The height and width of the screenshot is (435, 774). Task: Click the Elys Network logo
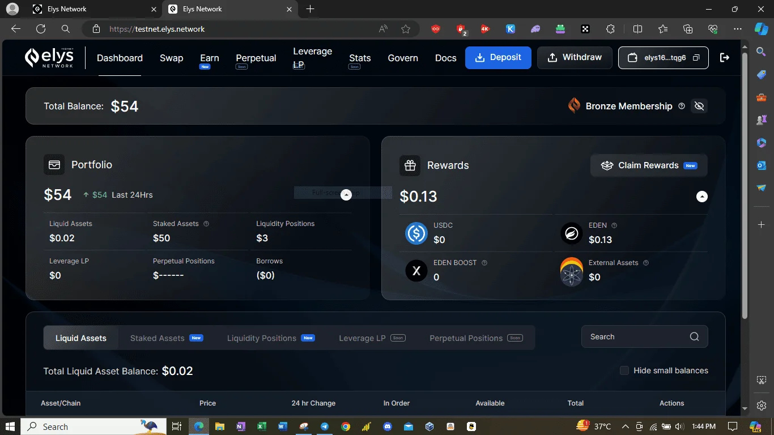[49, 57]
